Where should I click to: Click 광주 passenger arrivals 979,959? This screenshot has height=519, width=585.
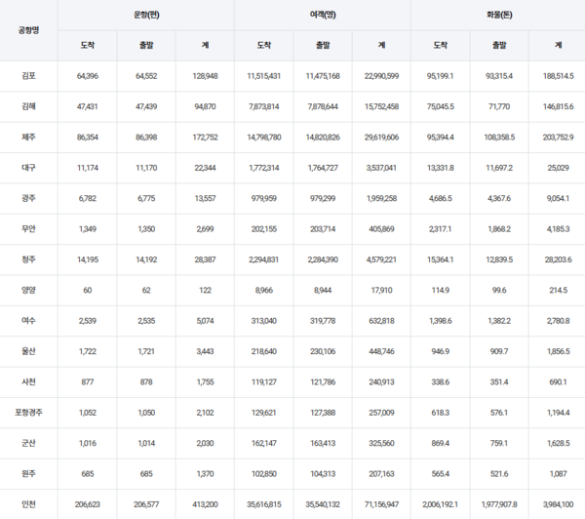264,199
